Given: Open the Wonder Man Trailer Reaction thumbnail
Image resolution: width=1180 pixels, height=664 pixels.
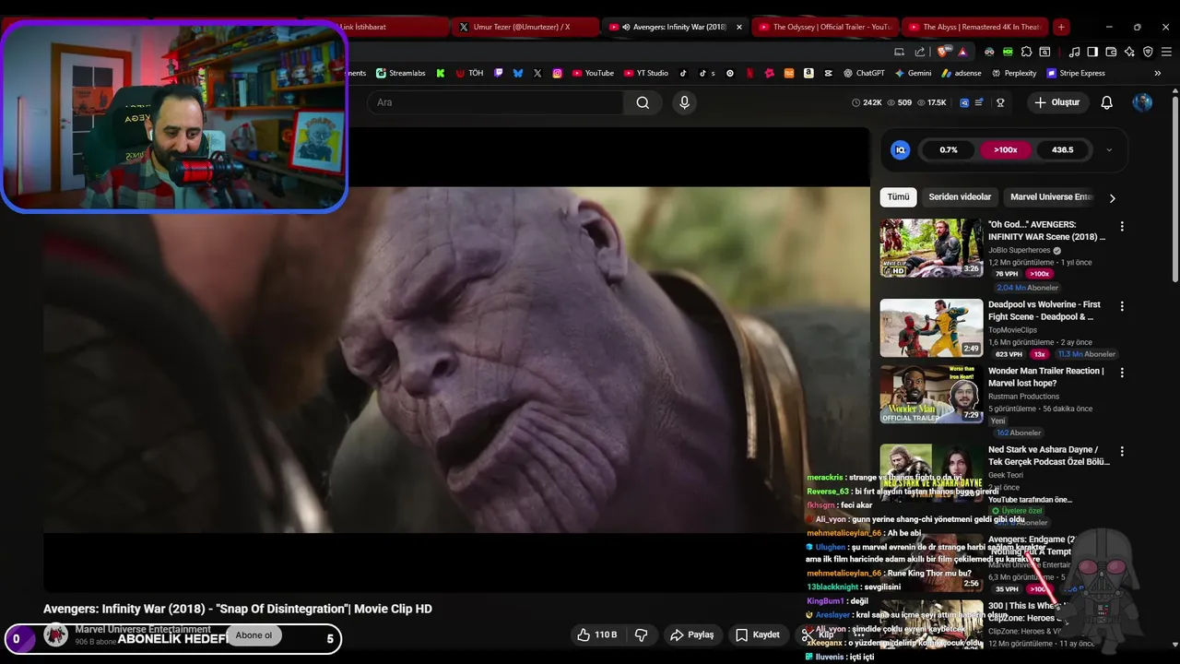Looking at the screenshot, I should point(931,394).
